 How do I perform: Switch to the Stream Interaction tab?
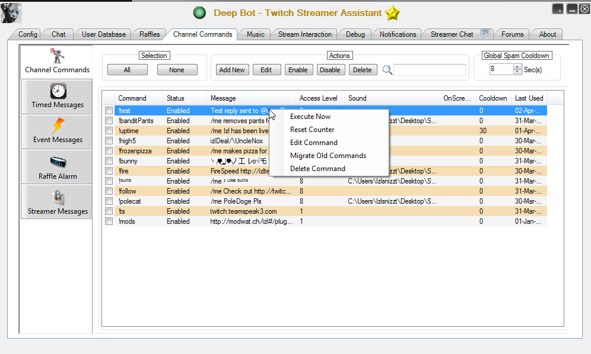point(305,34)
